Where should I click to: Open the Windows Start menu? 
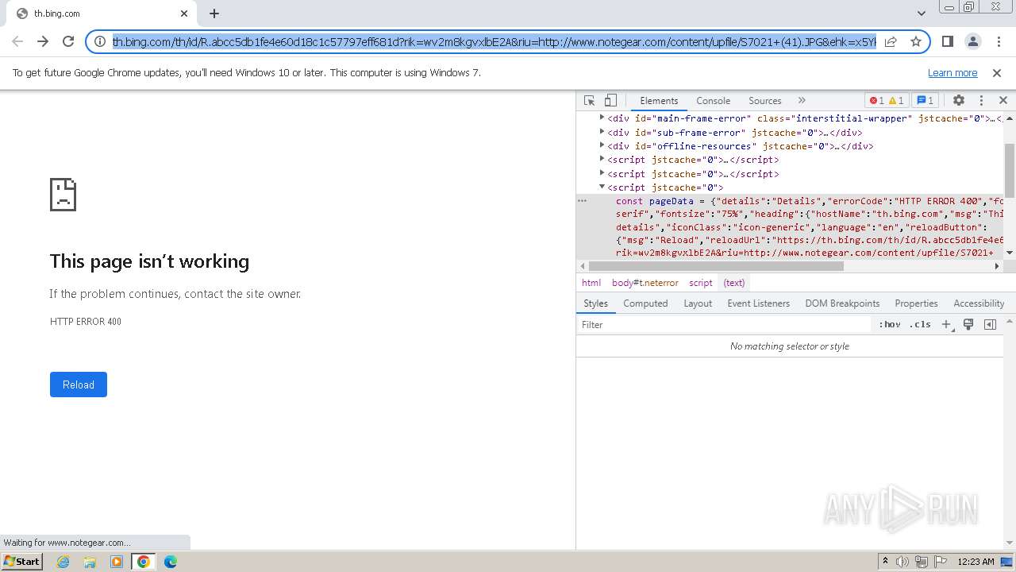coord(22,562)
